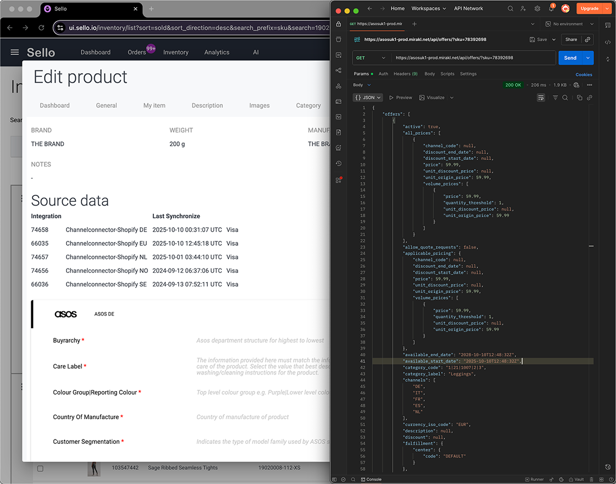Tick the checkbox next to Sage Ribbed Seamless Tights
The width and height of the screenshot is (616, 484).
tap(40, 468)
